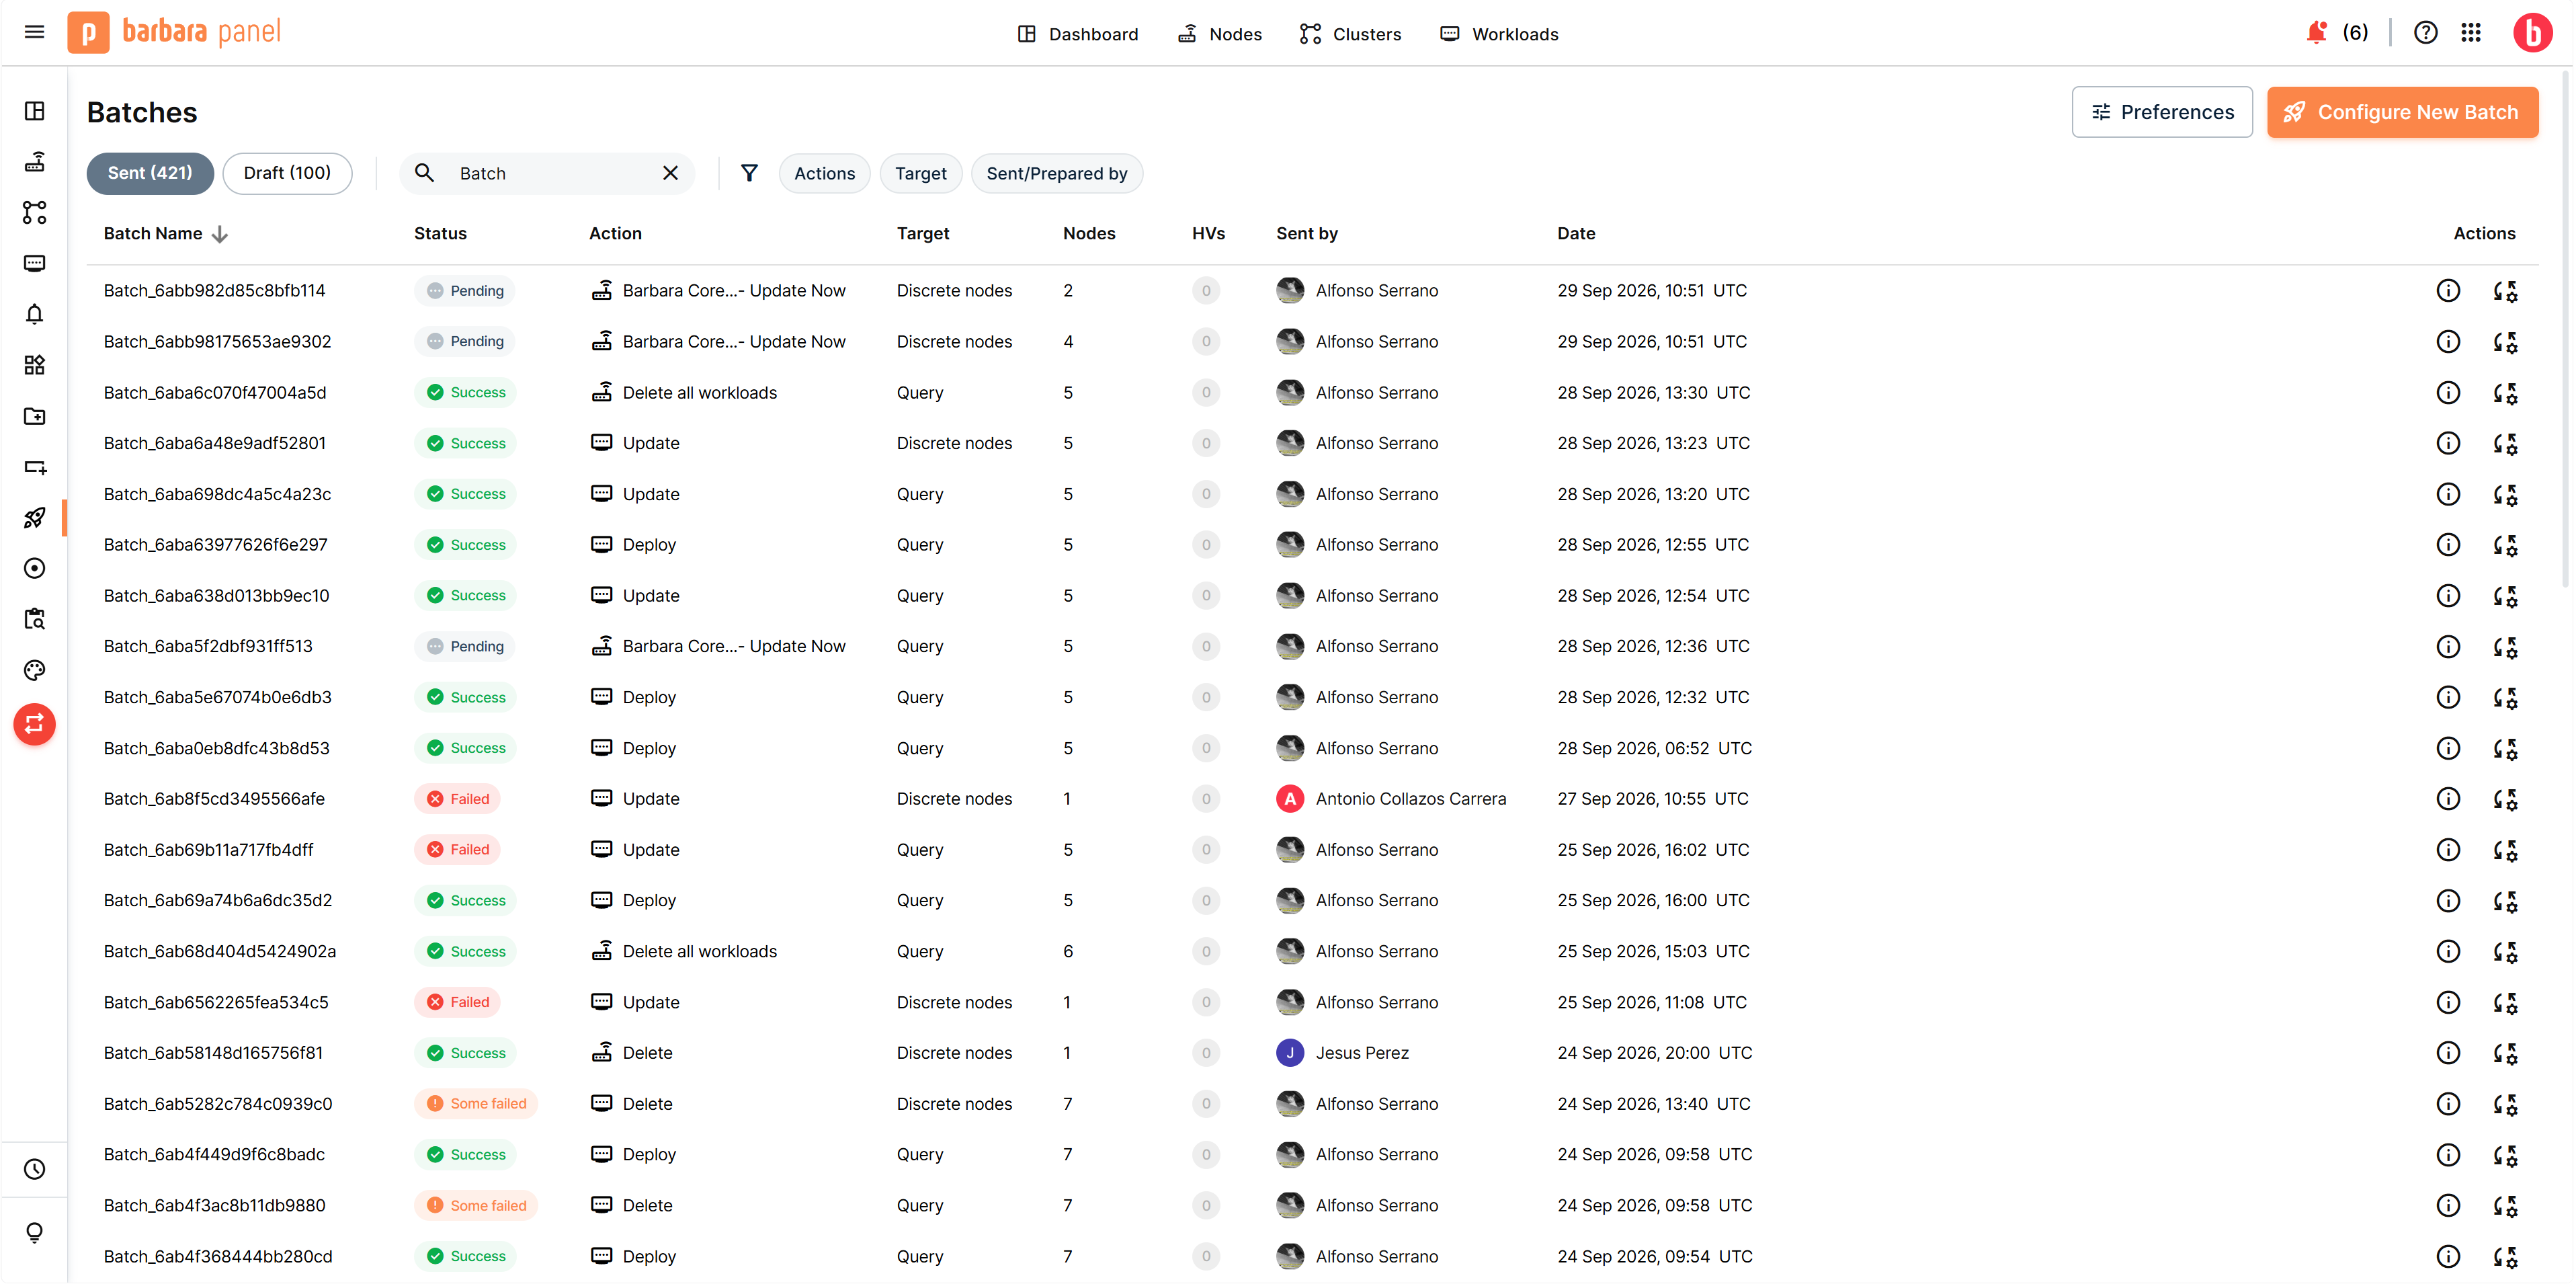
Task: Open info for Batch_6abb982d85c8bfb114
Action: (x=2447, y=291)
